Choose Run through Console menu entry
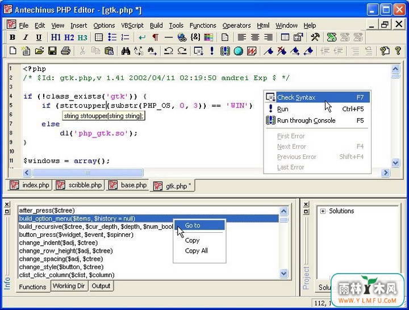The image size is (409, 310). click(317, 120)
